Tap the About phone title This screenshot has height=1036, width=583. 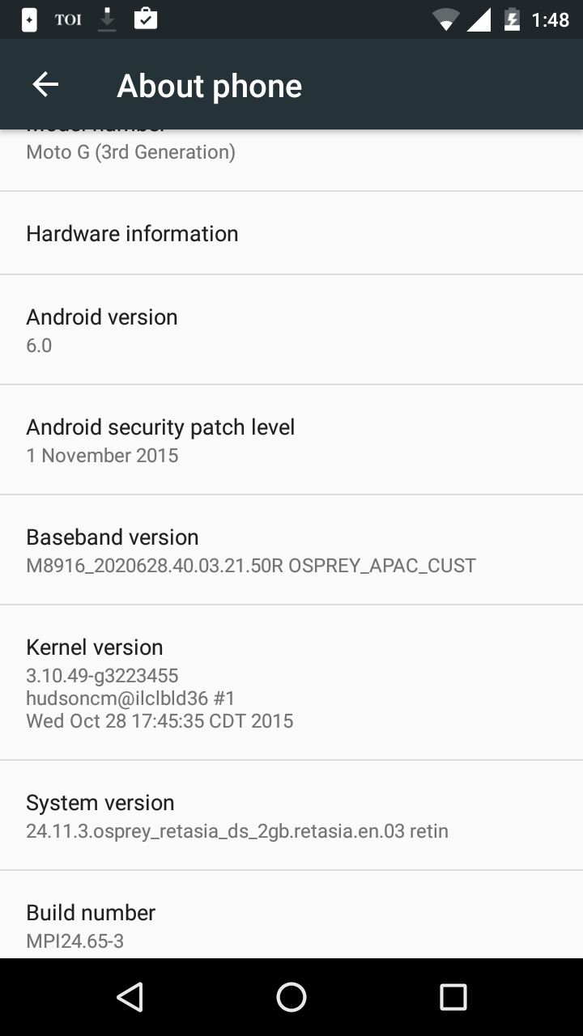210,85
